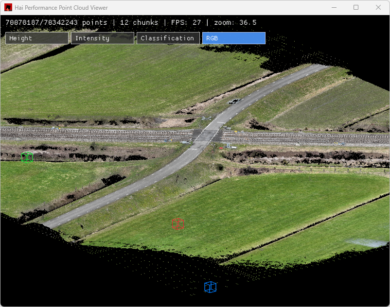Minimize the Point Cloud Viewer window

334,8
